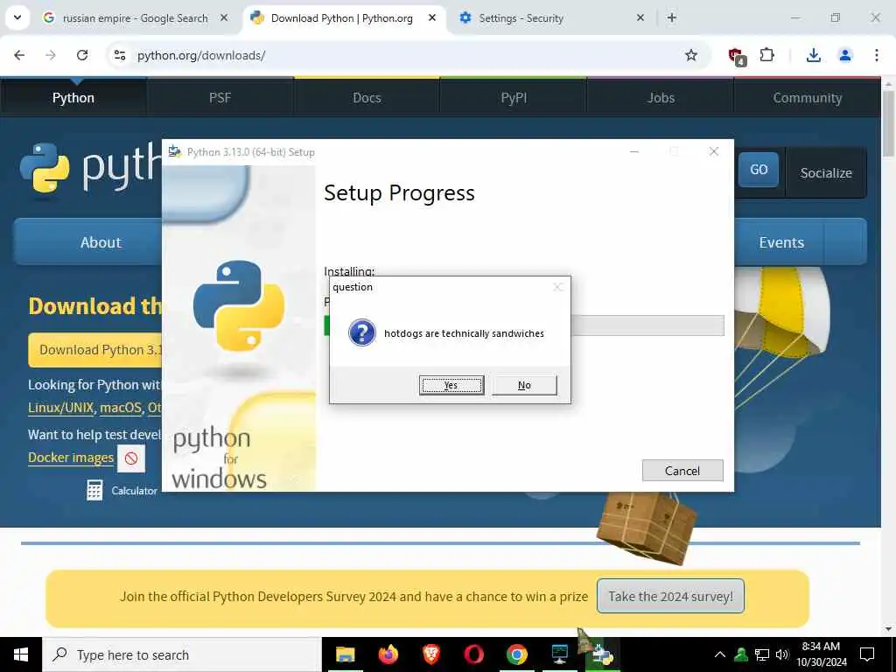Click No in the question dialog

pyautogui.click(x=524, y=385)
